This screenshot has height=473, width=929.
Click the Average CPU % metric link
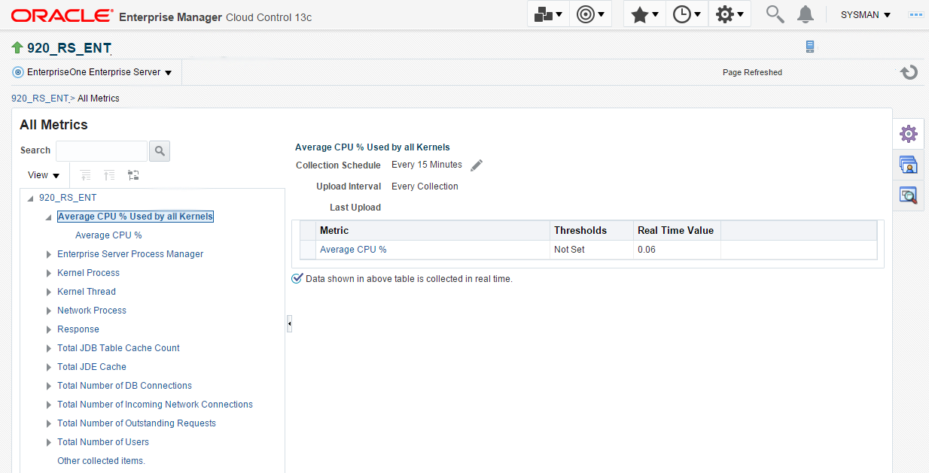tap(353, 250)
